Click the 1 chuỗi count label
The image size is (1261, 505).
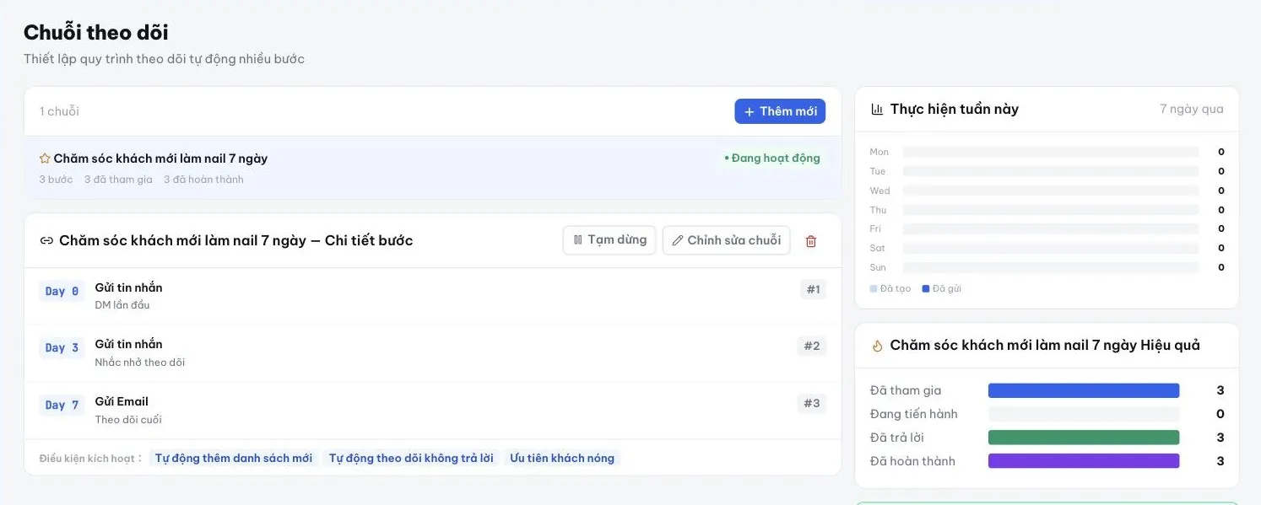tap(59, 111)
